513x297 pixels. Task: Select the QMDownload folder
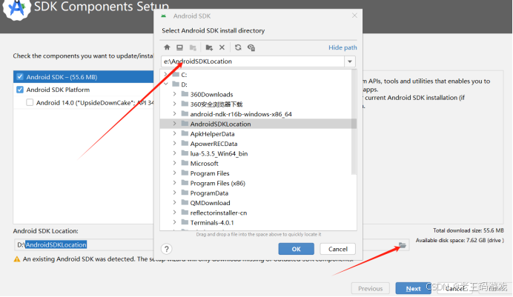click(210, 203)
